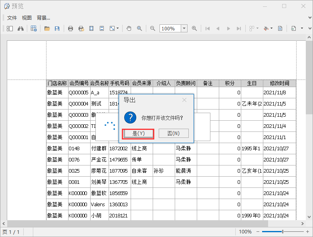313x237 pixels.
Task: Click the page color fill icon
Action: click(266, 28)
